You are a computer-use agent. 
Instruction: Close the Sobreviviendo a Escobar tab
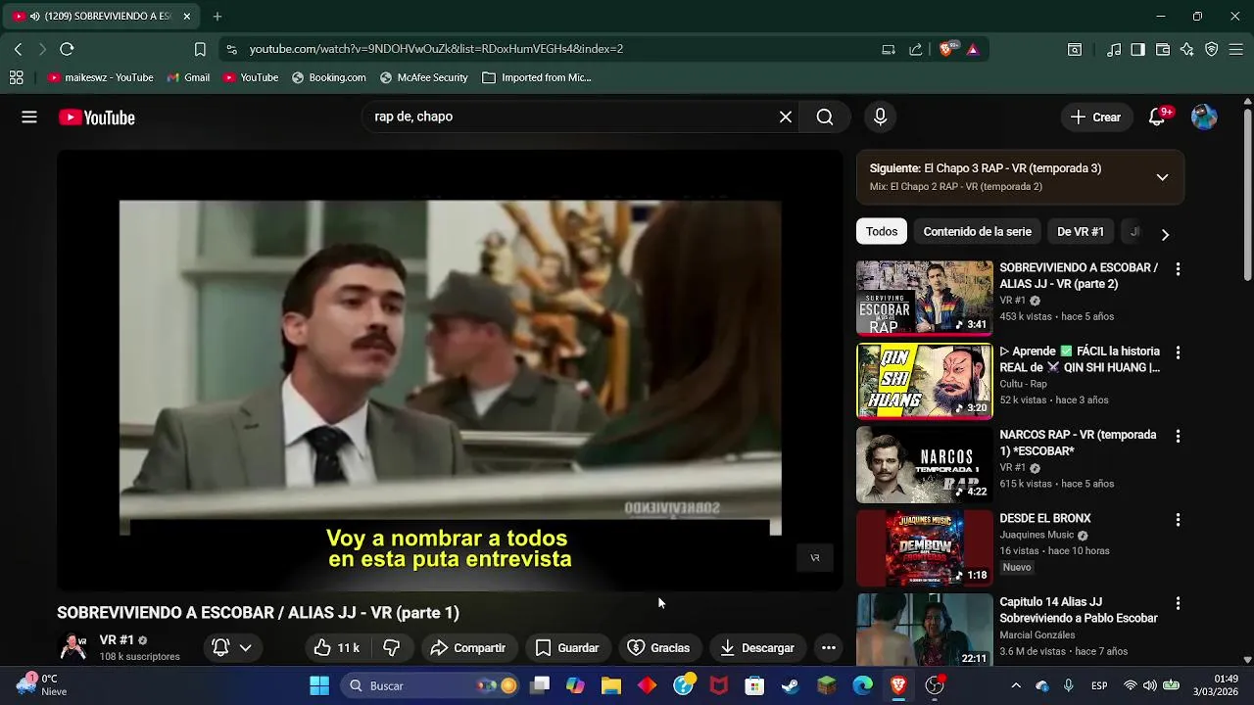coord(186,17)
